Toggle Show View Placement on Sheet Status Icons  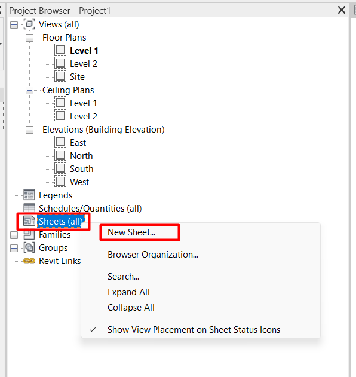194,330
